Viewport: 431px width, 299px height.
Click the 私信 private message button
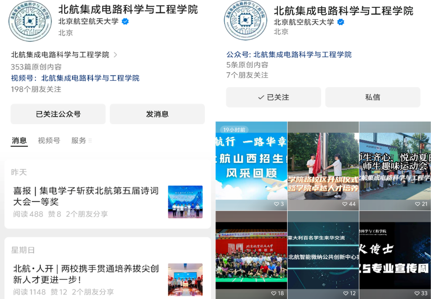372,97
